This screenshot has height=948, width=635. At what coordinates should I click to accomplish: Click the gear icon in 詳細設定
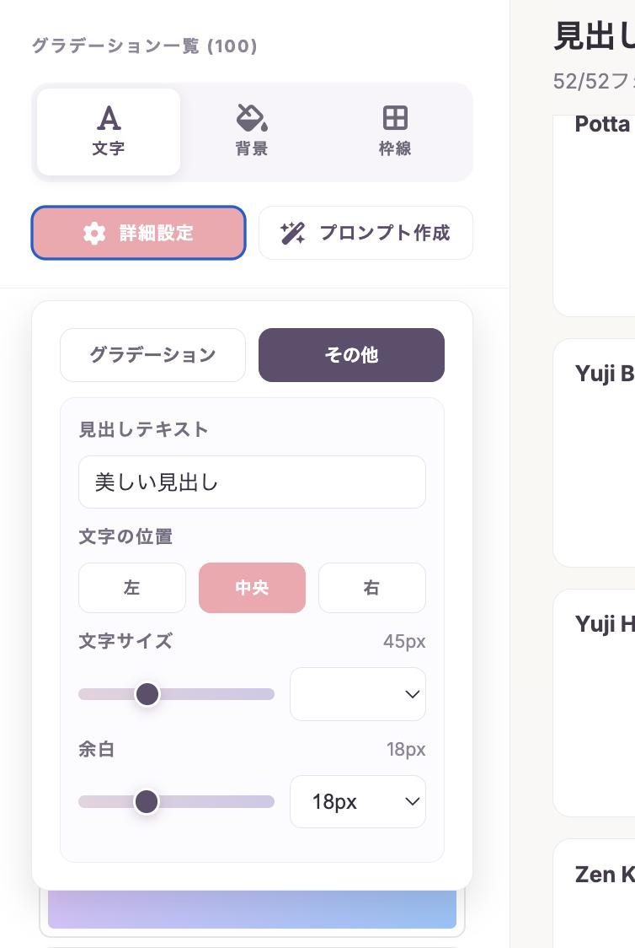[x=94, y=234]
